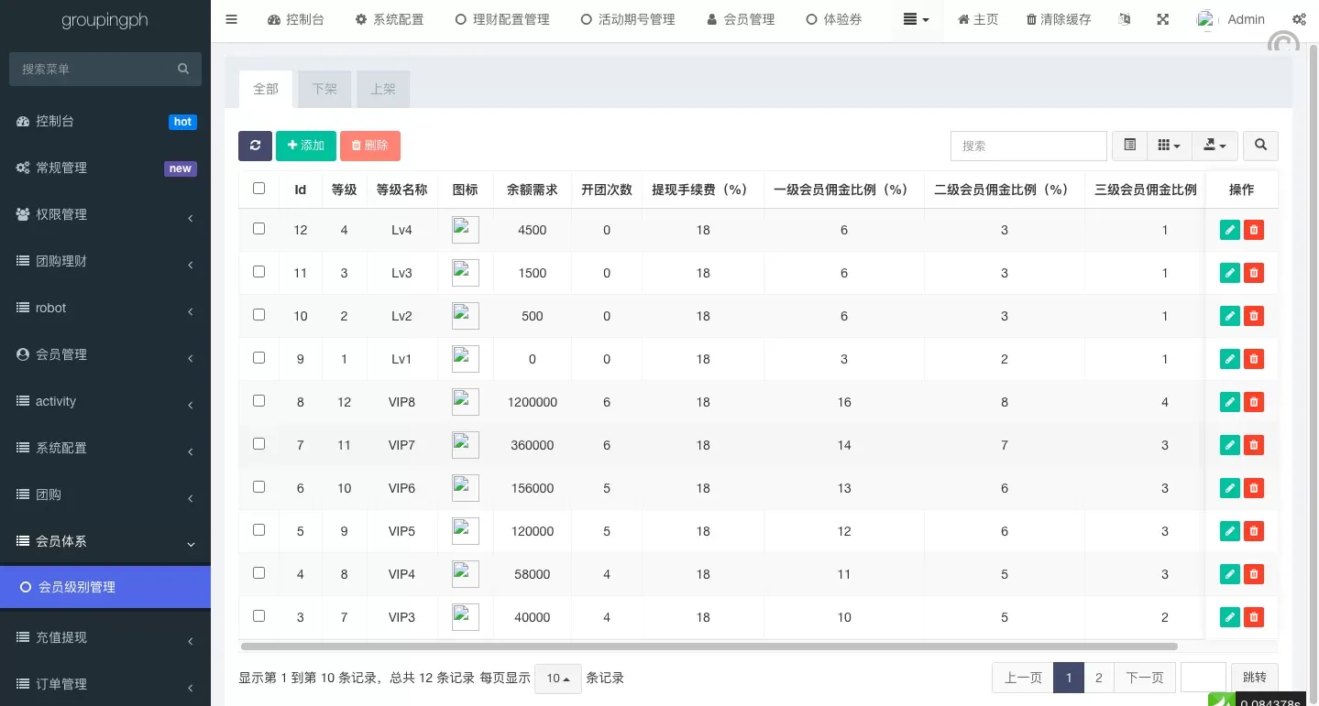The width and height of the screenshot is (1319, 706).
Task: Check the select-all checkbox in table header
Action: pyautogui.click(x=258, y=189)
